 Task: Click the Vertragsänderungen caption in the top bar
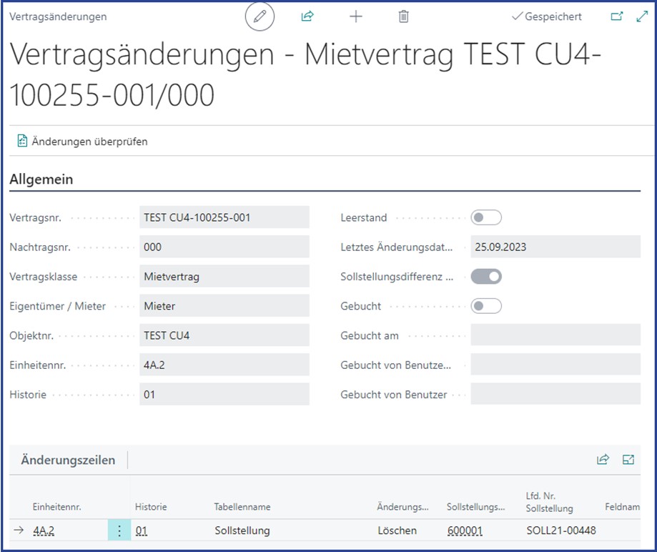pyautogui.click(x=59, y=16)
